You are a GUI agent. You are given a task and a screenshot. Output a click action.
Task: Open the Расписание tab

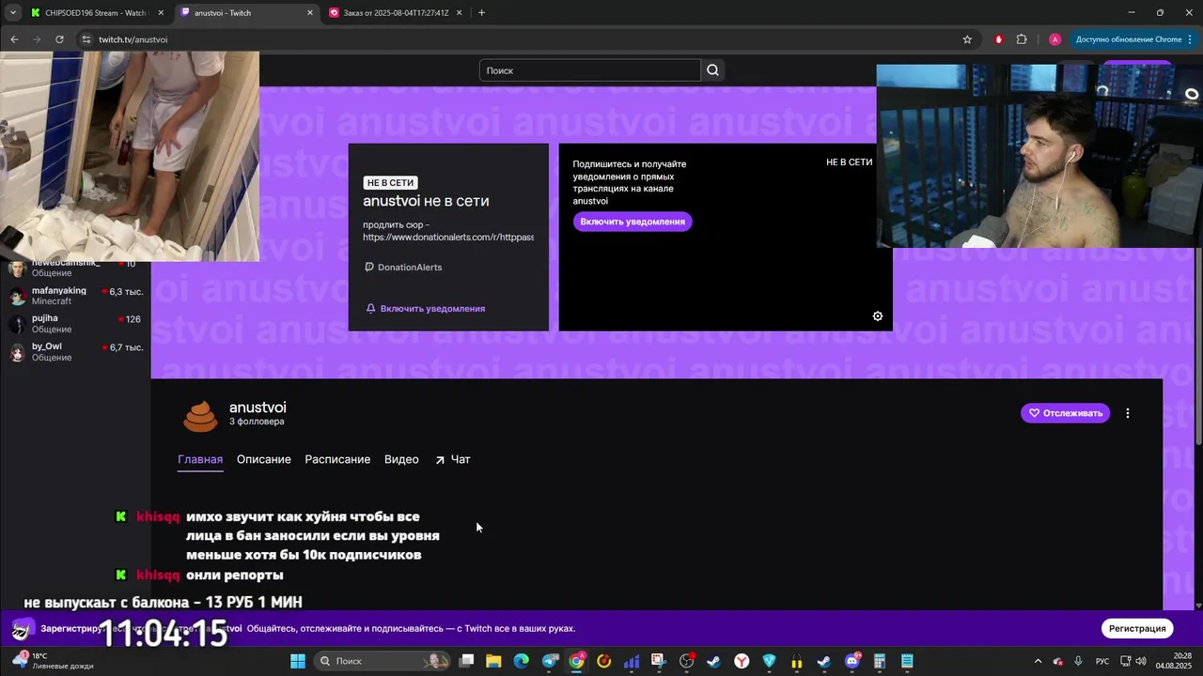(337, 459)
